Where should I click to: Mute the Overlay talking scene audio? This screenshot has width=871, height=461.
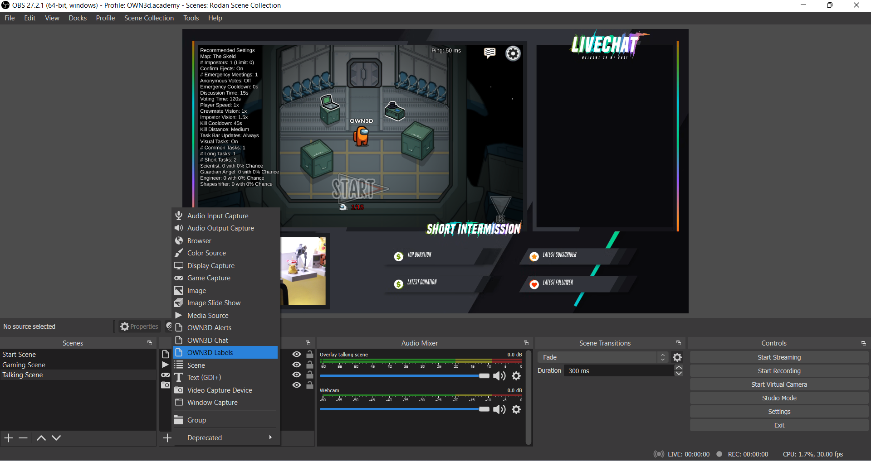coord(499,376)
